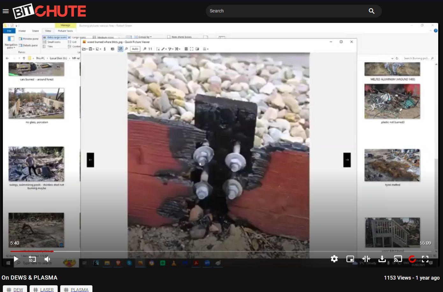
Task: Go to the BitChute home logo
Action: (x=49, y=11)
